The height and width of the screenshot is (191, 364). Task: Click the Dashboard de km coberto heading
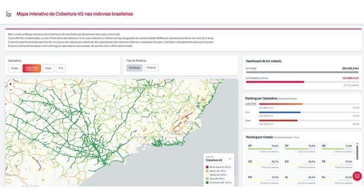pyautogui.click(x=264, y=61)
